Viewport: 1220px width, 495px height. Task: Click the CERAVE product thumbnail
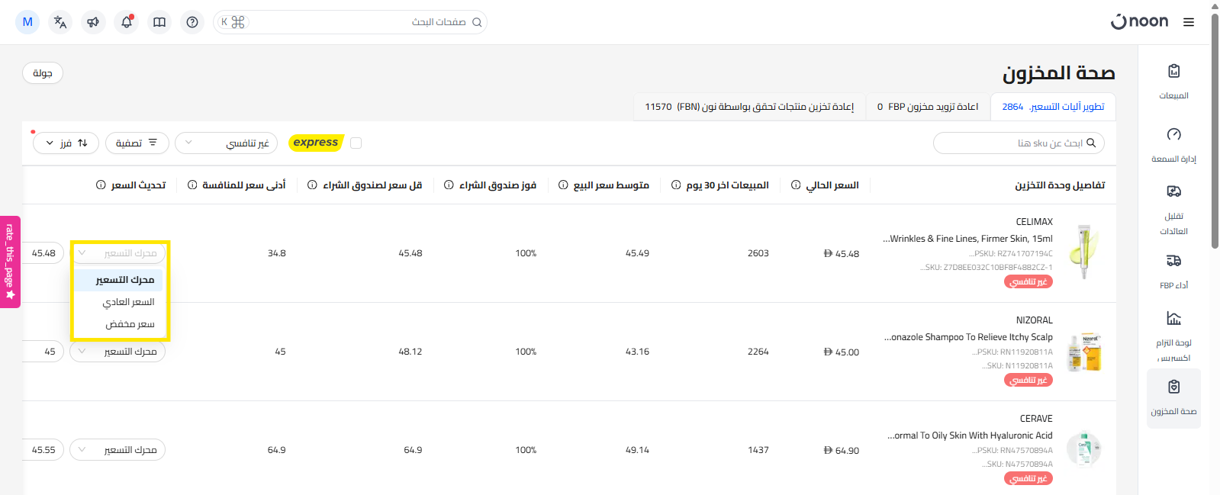point(1083,450)
